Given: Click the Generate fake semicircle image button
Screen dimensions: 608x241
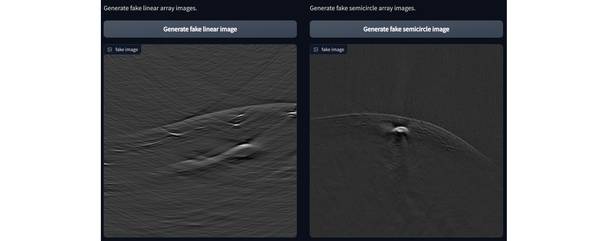Looking at the screenshot, I should click(406, 29).
